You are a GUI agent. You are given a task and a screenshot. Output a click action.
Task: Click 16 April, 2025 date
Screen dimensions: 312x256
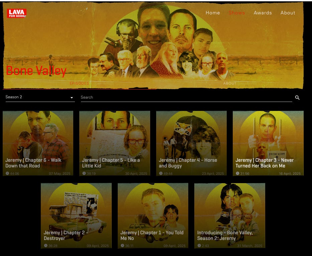point(290,174)
